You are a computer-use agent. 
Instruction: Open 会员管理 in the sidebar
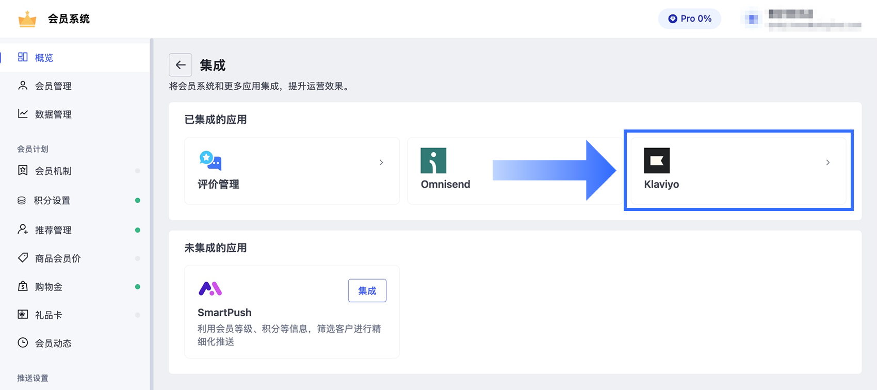pos(75,86)
